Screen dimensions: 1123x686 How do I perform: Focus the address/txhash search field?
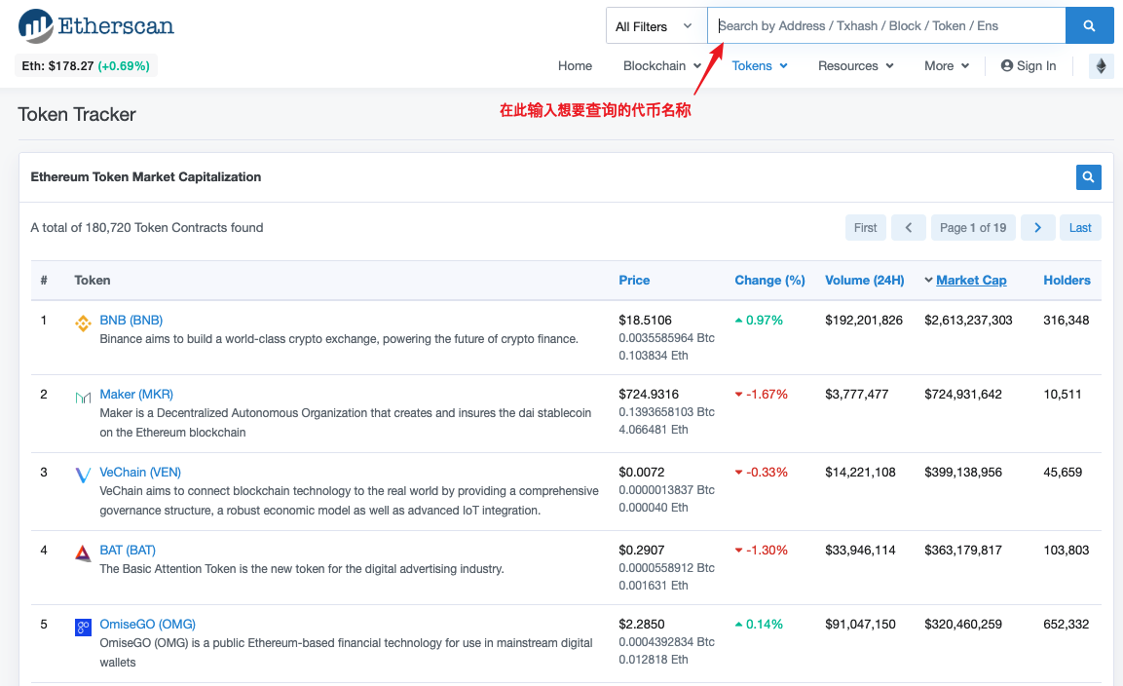pyautogui.click(x=886, y=25)
